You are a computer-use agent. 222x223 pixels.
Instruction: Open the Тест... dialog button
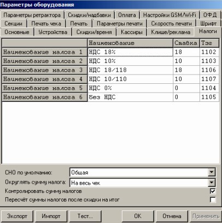click(x=85, y=216)
